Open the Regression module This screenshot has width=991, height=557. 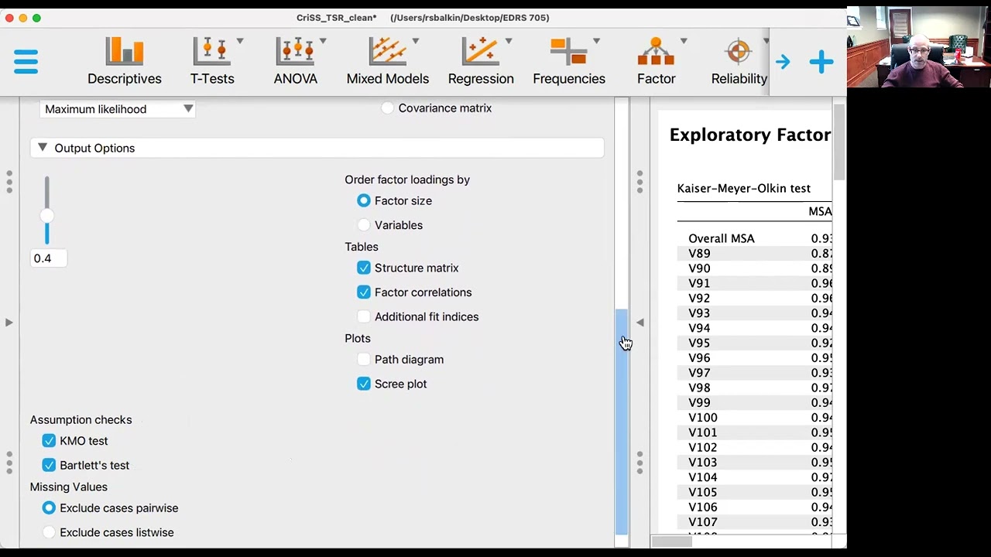[x=480, y=61]
